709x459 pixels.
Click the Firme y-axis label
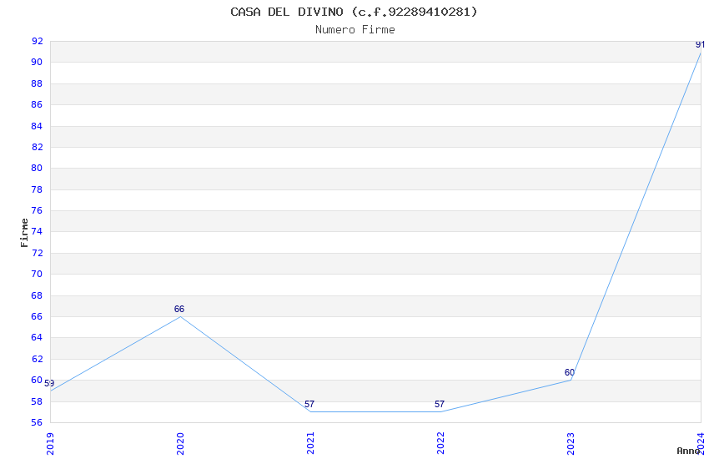[x=24, y=233]
